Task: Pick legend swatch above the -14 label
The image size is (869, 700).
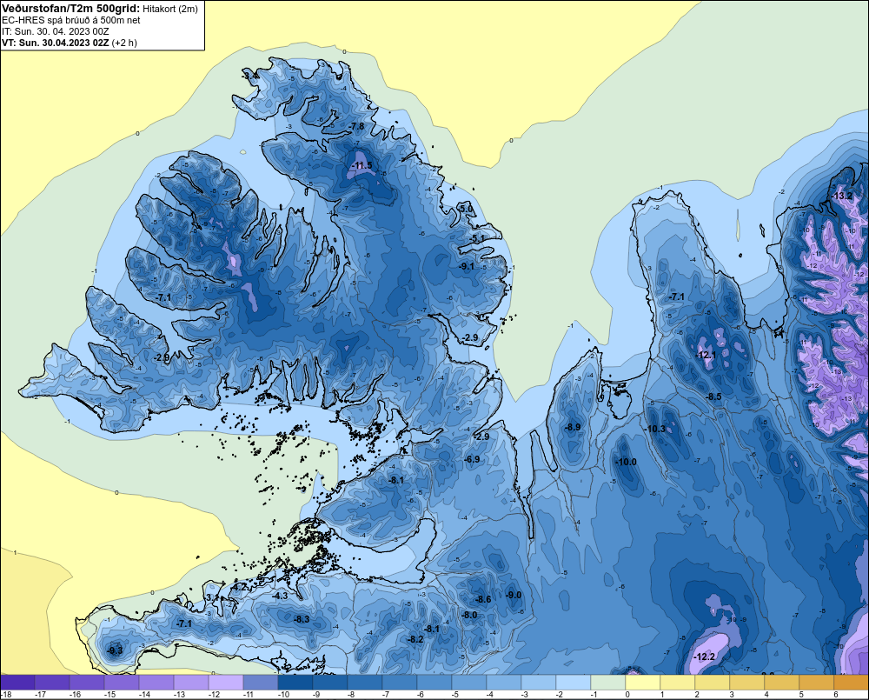Action: click(x=156, y=683)
